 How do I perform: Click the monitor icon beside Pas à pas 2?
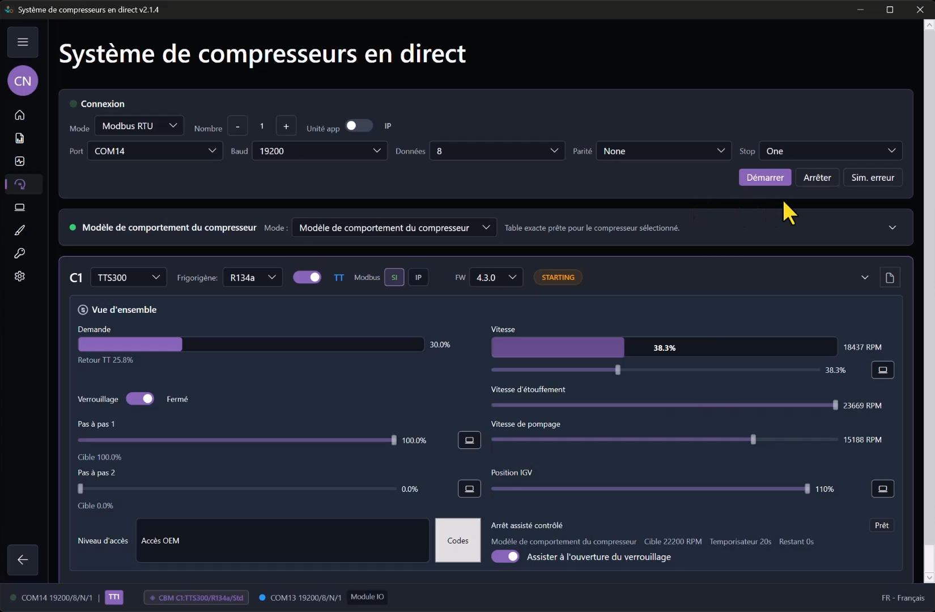469,489
